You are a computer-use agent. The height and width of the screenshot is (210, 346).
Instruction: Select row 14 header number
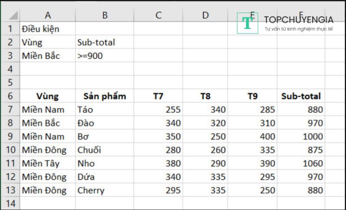tap(10, 204)
